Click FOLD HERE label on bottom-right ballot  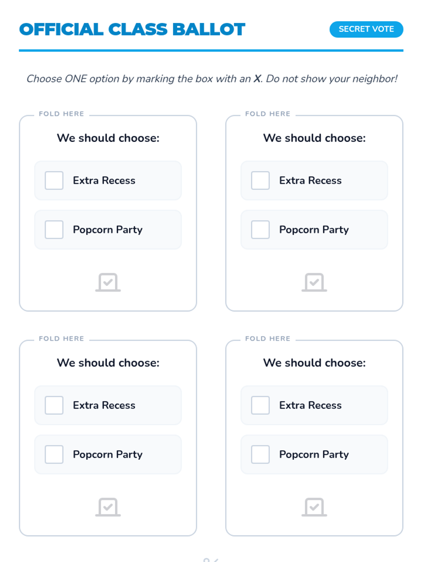click(268, 339)
